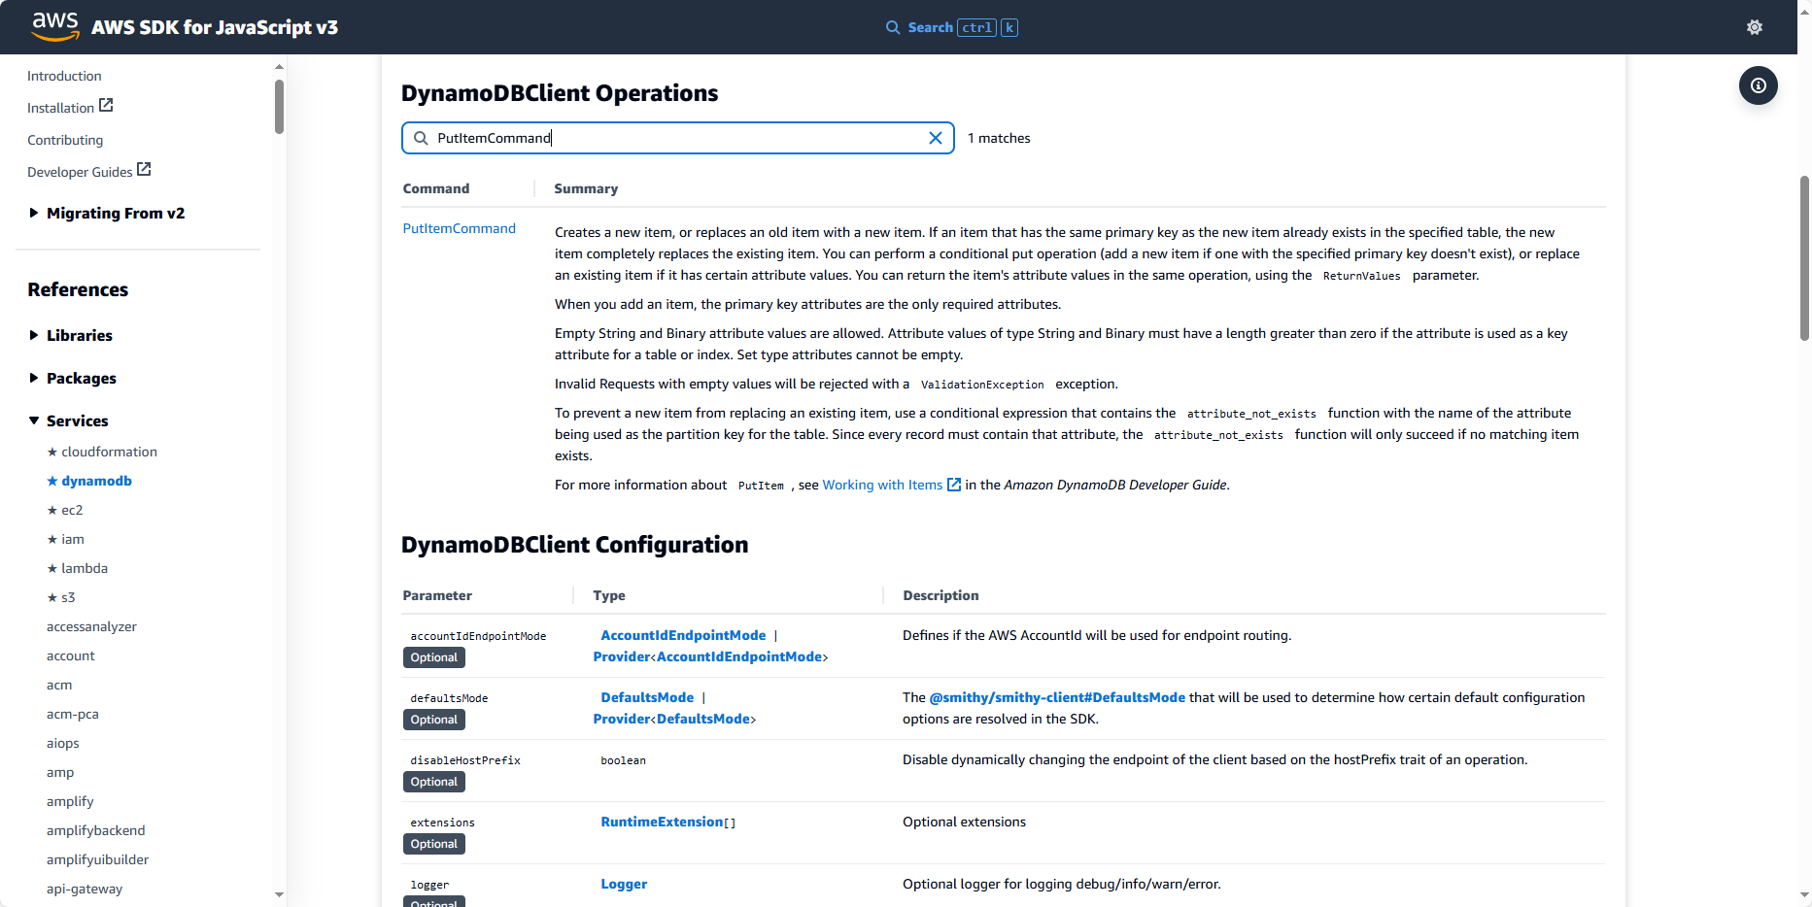Clear the PutItemCommand search with X icon
The image size is (1812, 907).
point(935,138)
